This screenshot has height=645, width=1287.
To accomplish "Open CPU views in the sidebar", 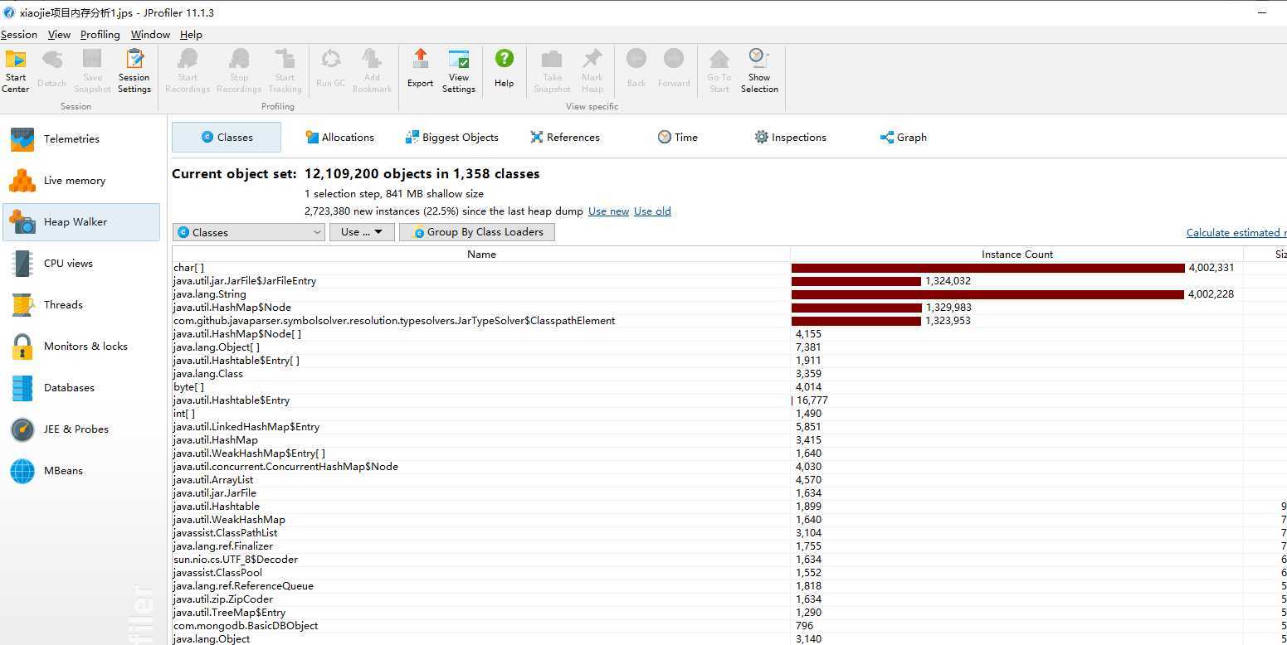I will (x=81, y=264).
